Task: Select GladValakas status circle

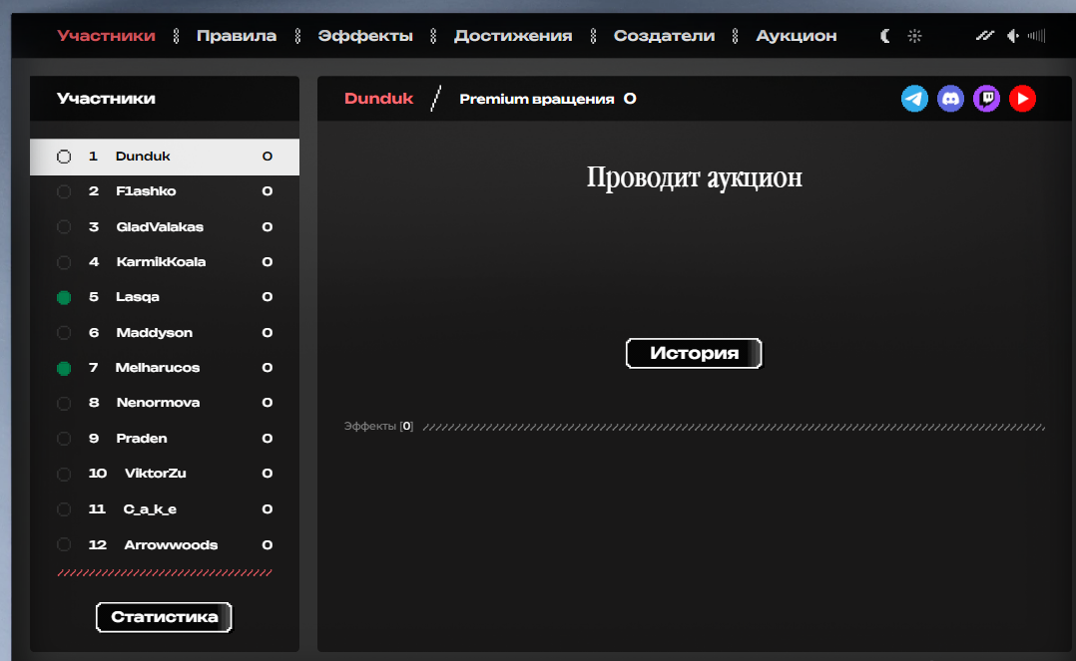Action: [64, 227]
